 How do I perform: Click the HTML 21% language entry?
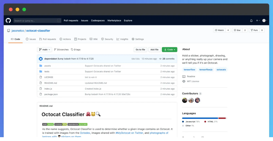coord(211,122)
